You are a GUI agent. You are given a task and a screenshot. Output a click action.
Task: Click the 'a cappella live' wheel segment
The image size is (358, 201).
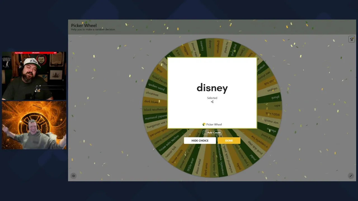tap(259, 142)
